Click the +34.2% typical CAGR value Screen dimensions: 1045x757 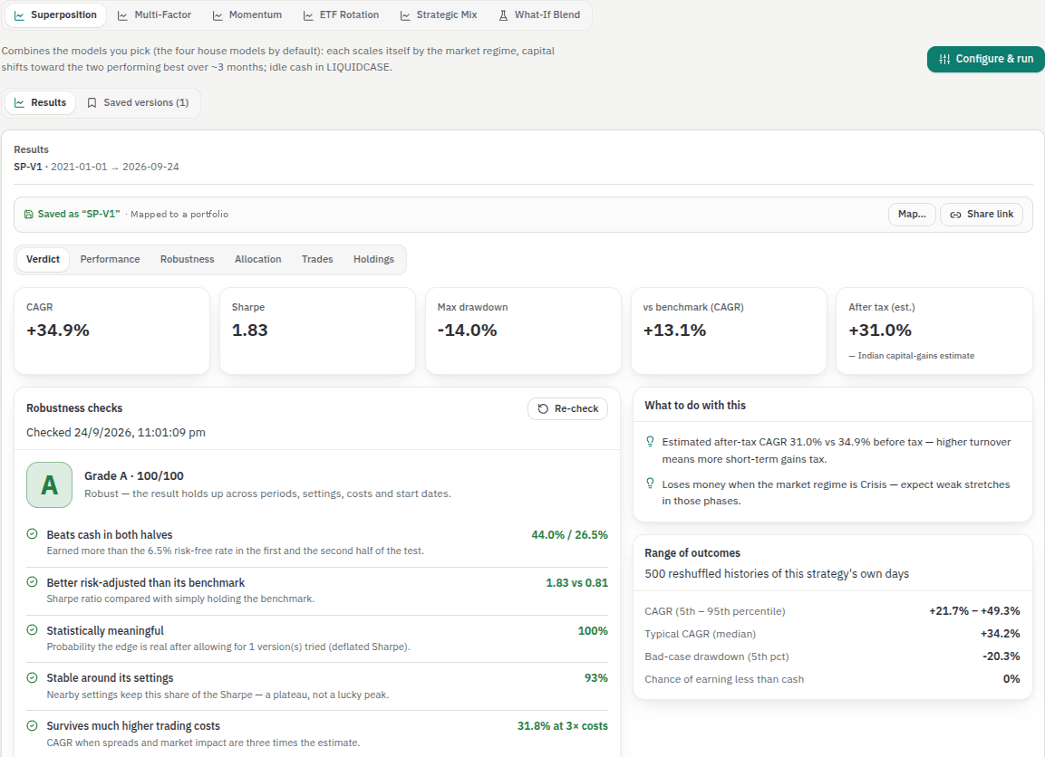[1001, 633]
